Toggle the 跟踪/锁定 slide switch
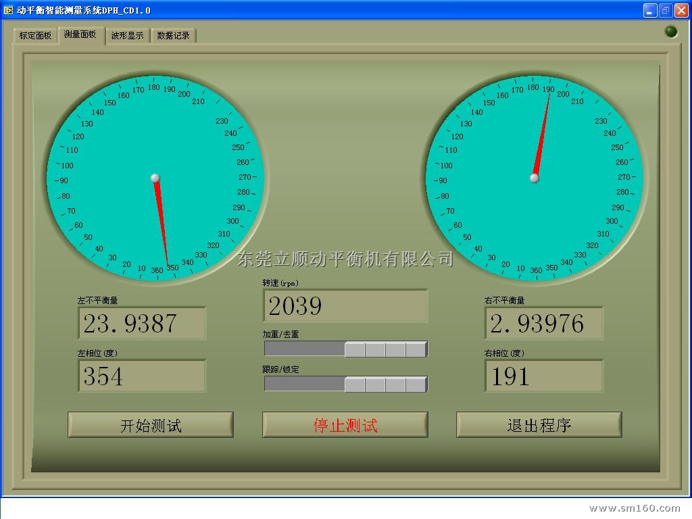Image resolution: width=692 pixels, height=519 pixels. [x=345, y=384]
